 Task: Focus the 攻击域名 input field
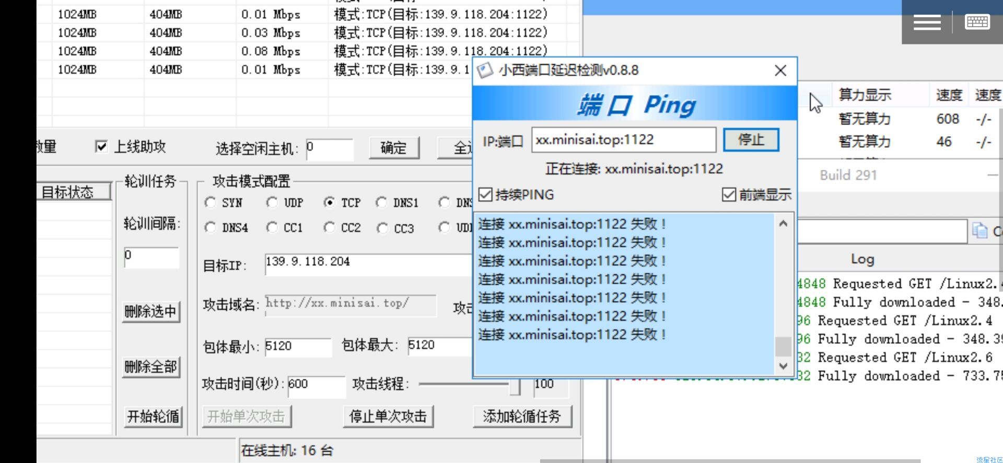(x=351, y=305)
